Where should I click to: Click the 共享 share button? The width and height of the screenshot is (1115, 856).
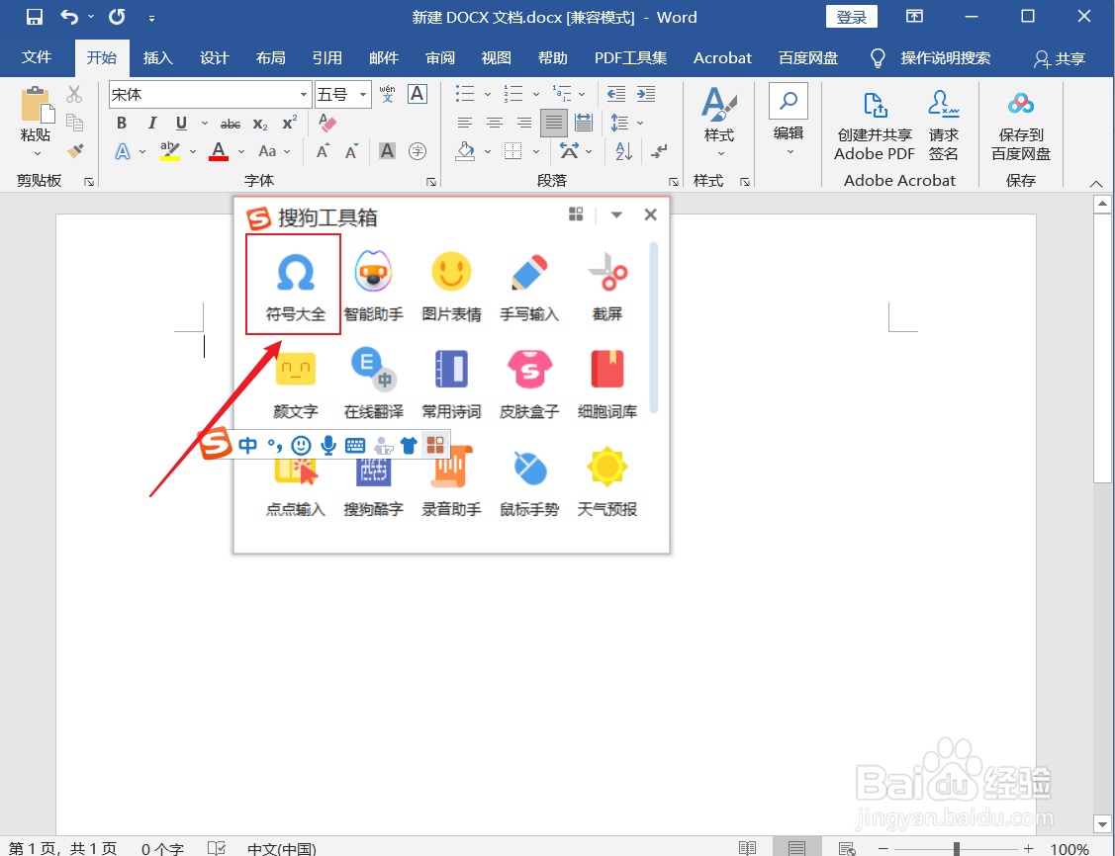click(x=1060, y=59)
